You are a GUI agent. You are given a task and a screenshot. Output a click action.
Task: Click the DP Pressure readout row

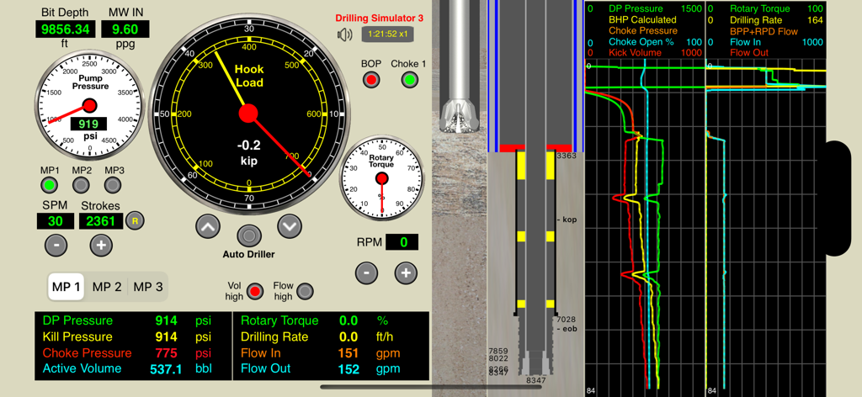click(x=134, y=320)
